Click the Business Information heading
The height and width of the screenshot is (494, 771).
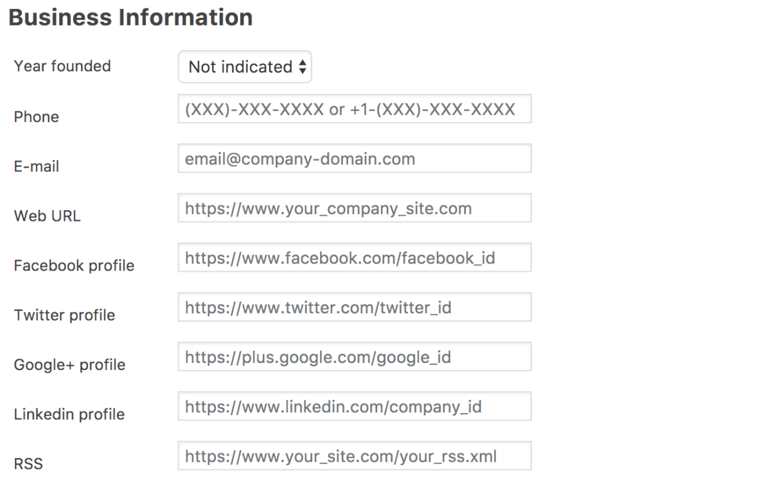coord(130,17)
